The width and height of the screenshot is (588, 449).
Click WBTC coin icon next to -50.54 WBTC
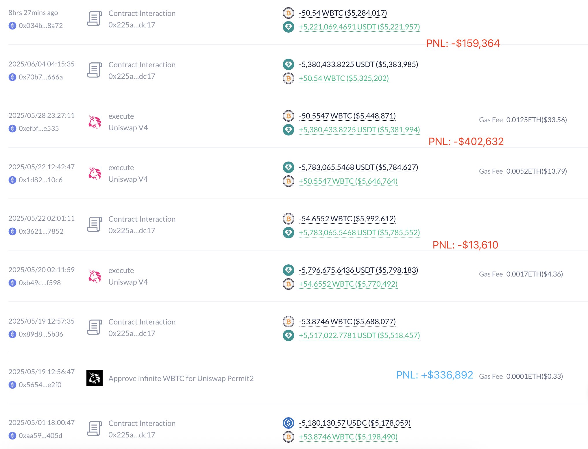coord(288,13)
